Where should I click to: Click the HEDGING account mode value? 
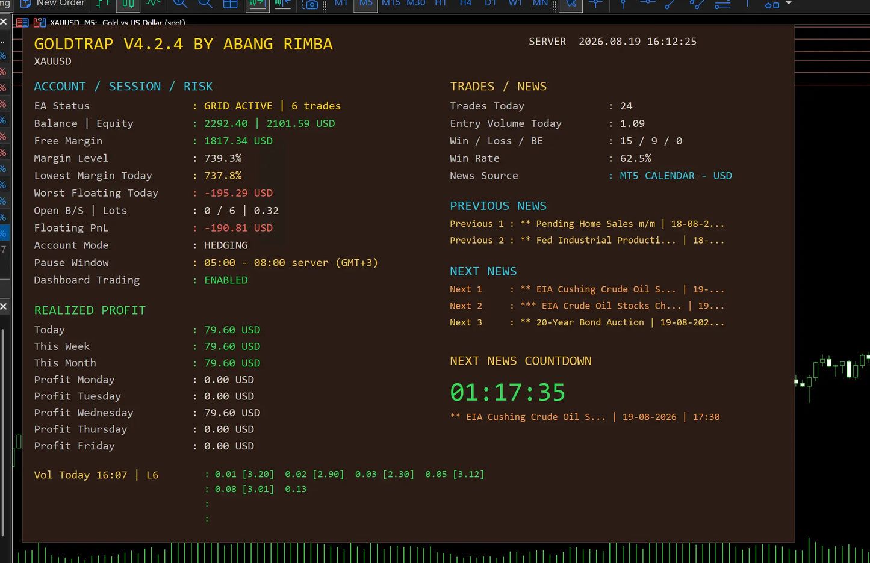click(x=226, y=245)
